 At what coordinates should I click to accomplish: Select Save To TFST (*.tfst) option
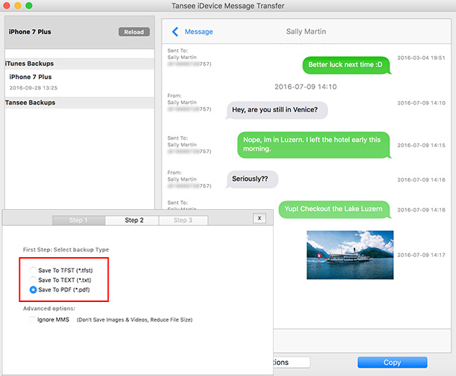[x=33, y=269]
